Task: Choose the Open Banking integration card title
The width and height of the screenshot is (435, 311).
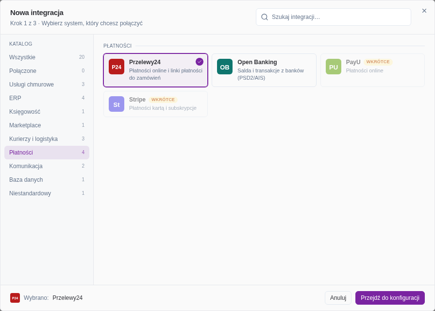Action: [257, 62]
